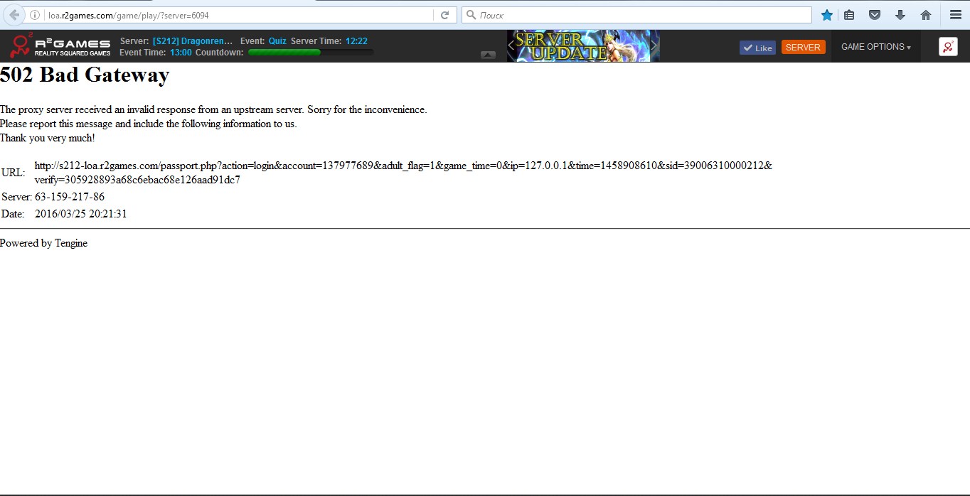Open the downloads arrow icon
The height and width of the screenshot is (496, 970).
pos(900,15)
